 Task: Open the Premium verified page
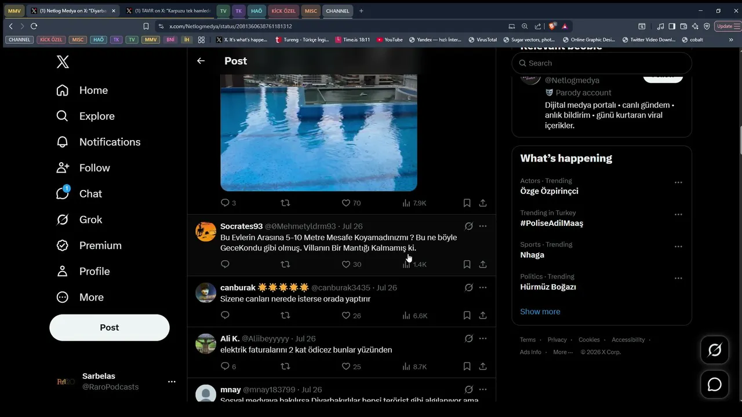89,246
